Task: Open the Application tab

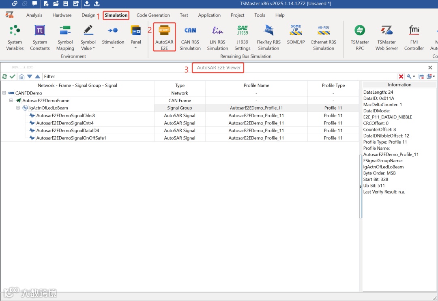Action: pos(209,15)
